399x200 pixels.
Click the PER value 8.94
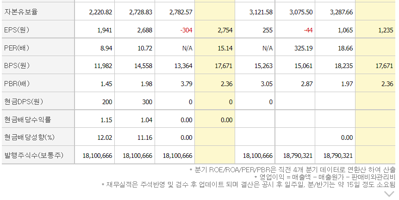(x=106, y=48)
